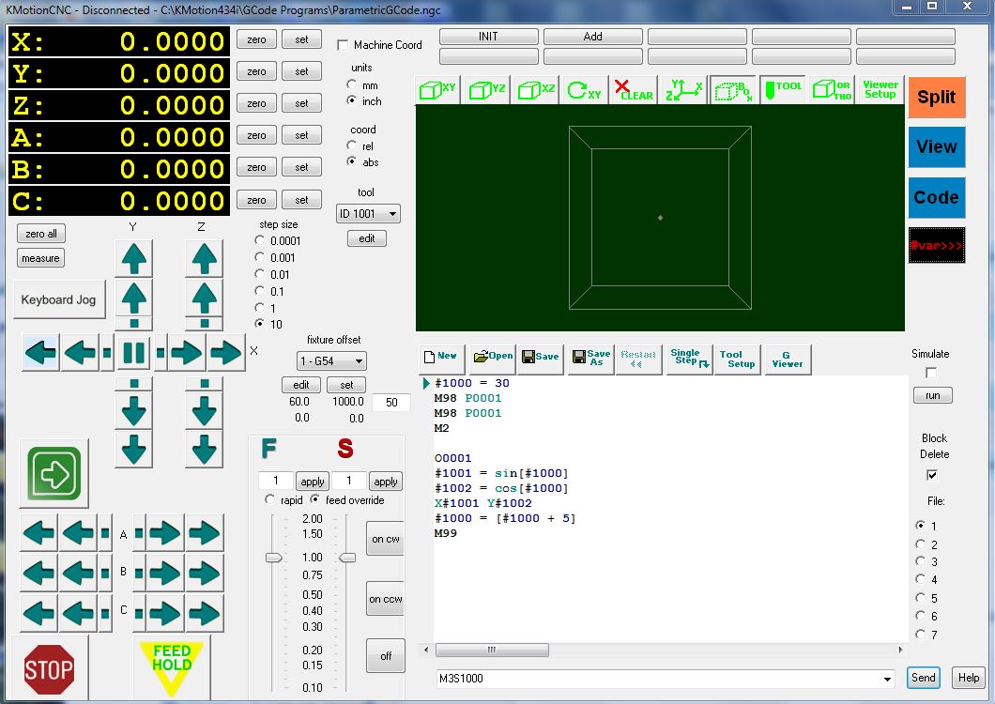Image resolution: width=995 pixels, height=704 pixels.
Task: Click the CLEAR paths icon in viewer toolbar
Action: coord(634,90)
